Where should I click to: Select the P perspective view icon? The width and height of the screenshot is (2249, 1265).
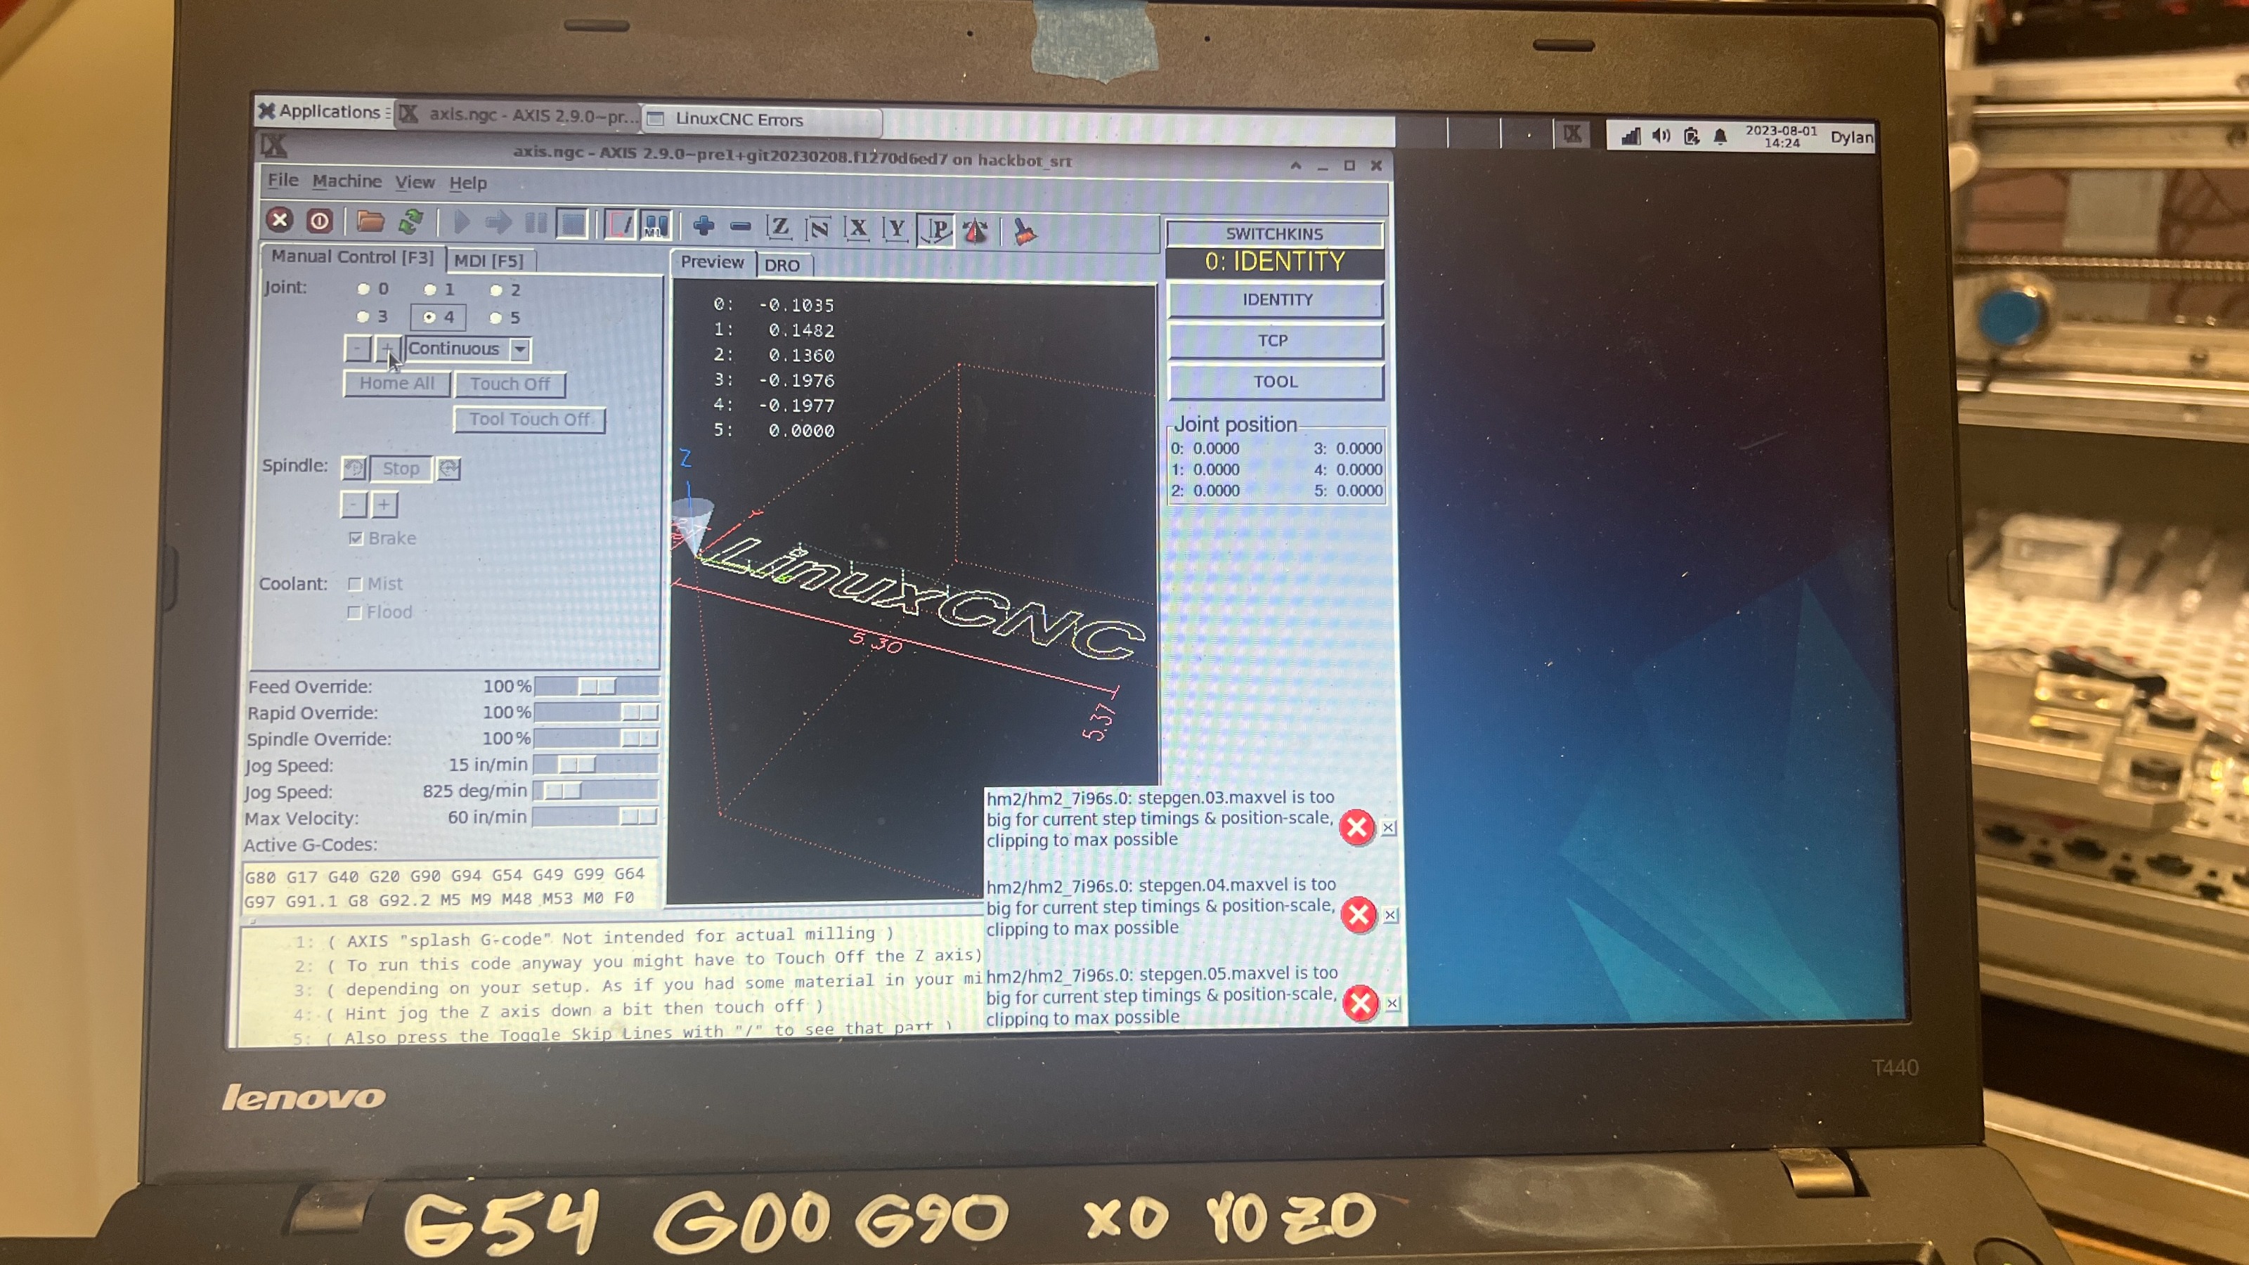[x=936, y=231]
